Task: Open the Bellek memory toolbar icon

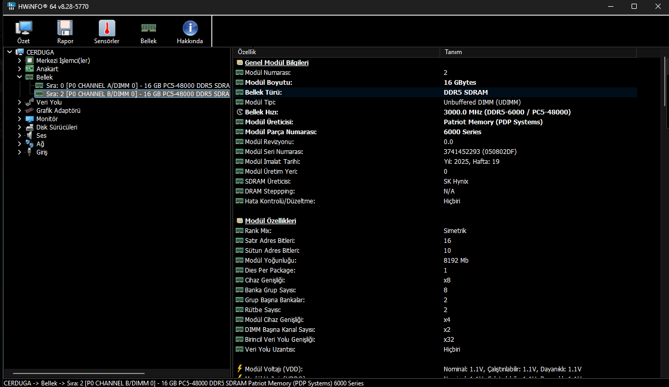Action: pyautogui.click(x=148, y=29)
